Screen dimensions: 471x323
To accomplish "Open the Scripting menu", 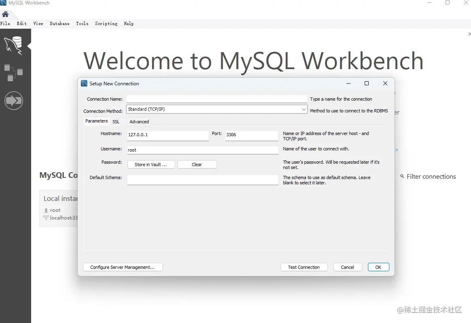I will pyautogui.click(x=106, y=23).
